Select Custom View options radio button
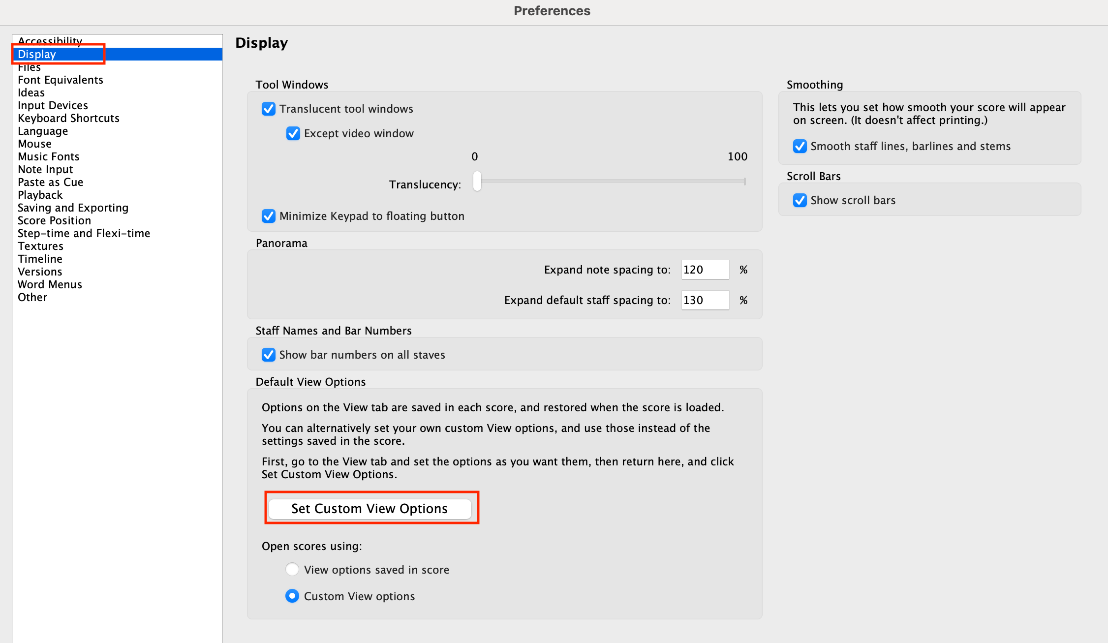The height and width of the screenshot is (643, 1108). [x=292, y=596]
